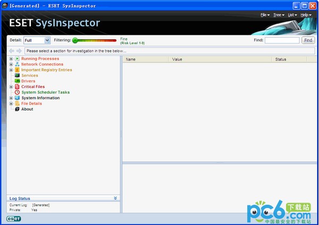
Task: Click the Important Registry Entries icon
Action: (x=17, y=70)
